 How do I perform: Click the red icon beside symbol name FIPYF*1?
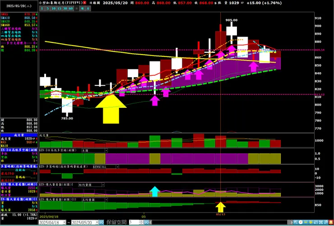coord(85,3)
